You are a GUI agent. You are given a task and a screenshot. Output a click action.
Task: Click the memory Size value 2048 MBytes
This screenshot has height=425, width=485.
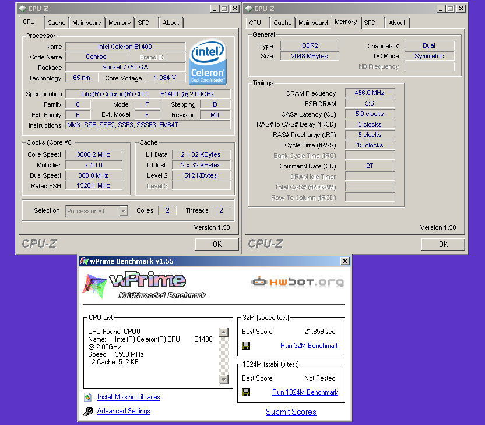click(310, 56)
